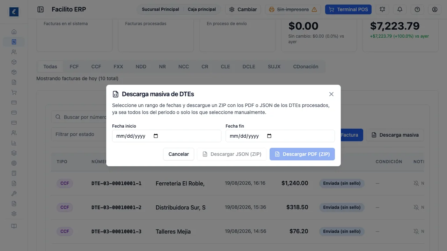Select the Todas tab
The height and width of the screenshot is (251, 447).
pos(50,67)
